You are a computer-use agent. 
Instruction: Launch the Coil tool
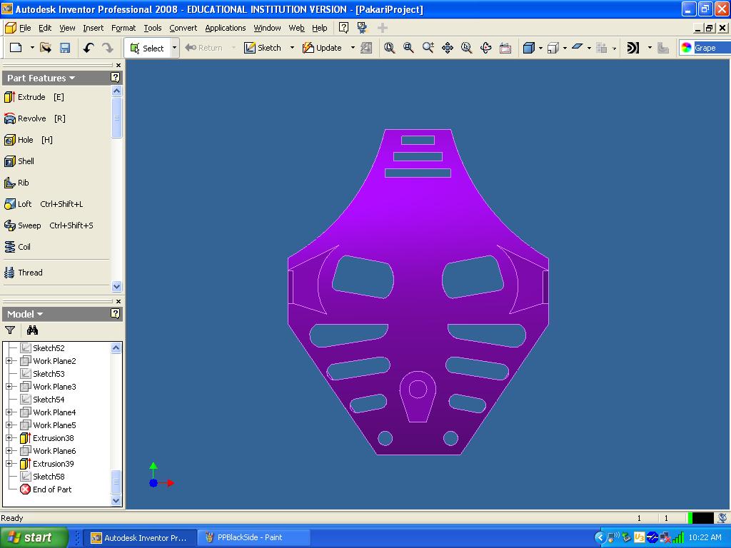[x=24, y=247]
